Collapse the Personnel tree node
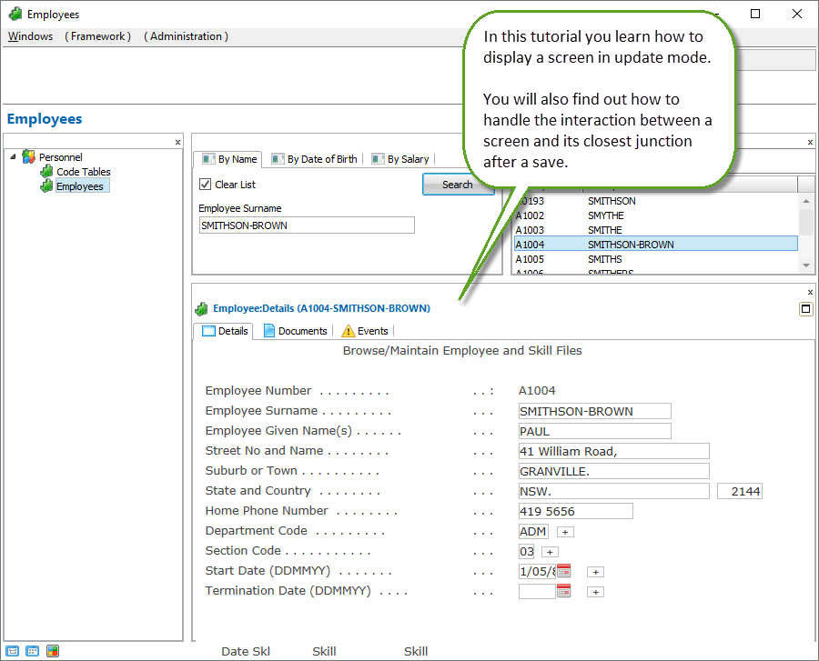819x661 pixels. click(x=13, y=156)
